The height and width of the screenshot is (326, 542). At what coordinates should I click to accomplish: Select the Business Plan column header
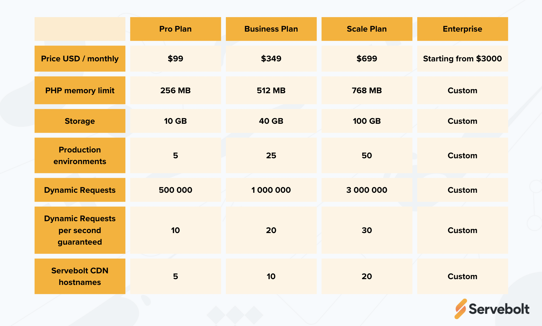point(271,29)
